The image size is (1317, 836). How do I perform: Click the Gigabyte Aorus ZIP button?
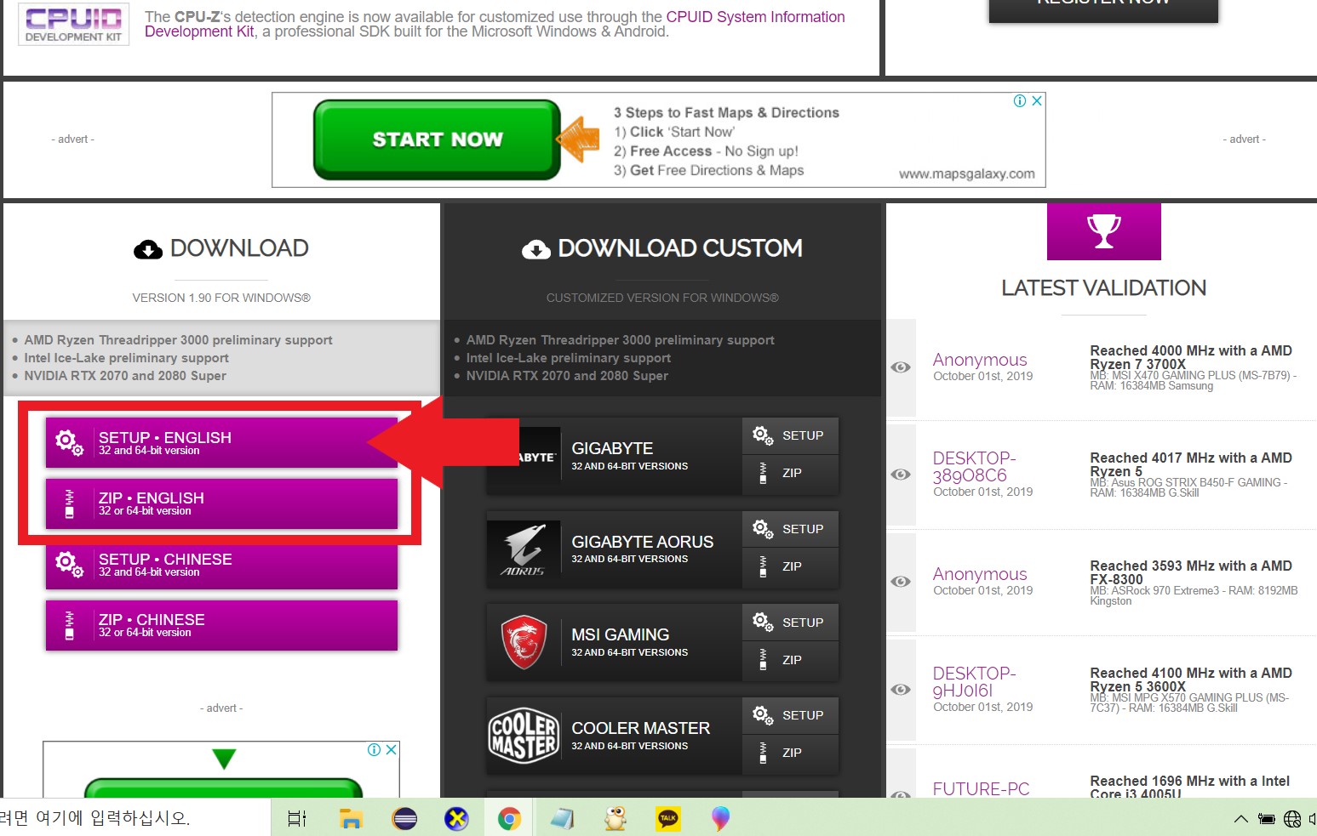(x=790, y=567)
